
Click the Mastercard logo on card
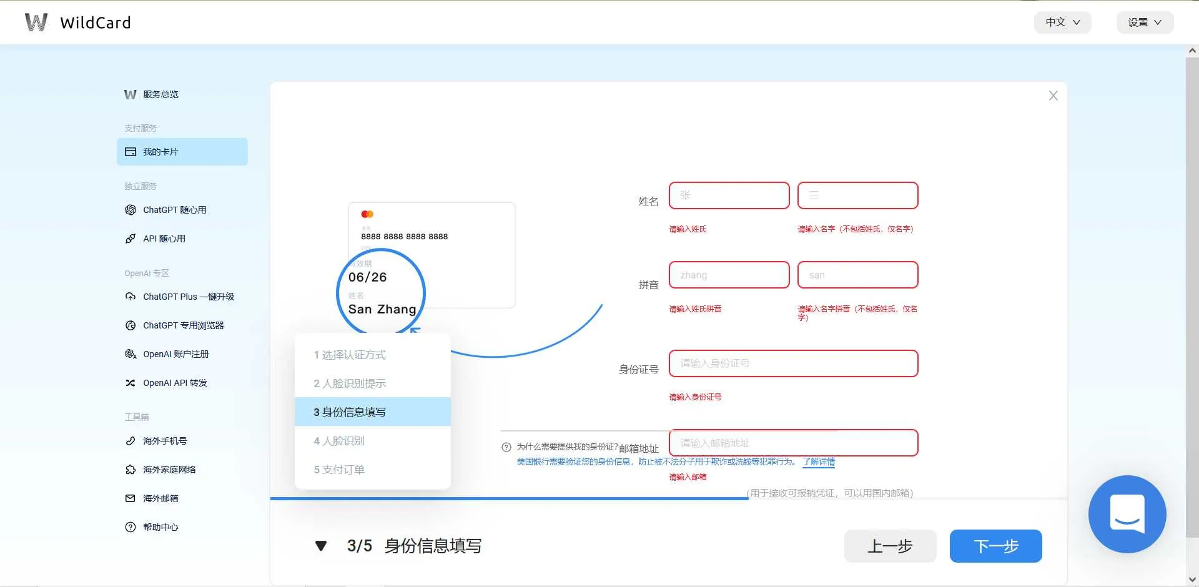pos(367,214)
